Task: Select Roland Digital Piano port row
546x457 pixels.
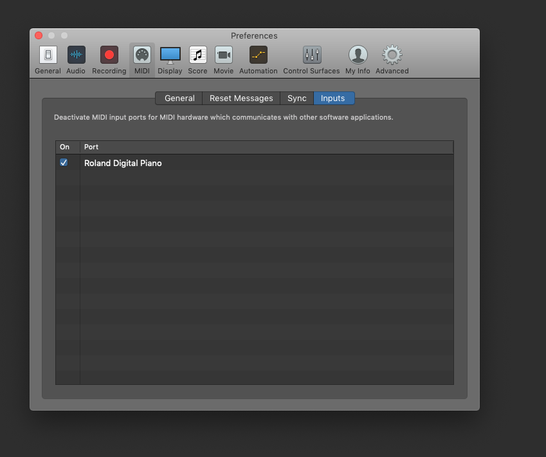Action: click(x=255, y=163)
